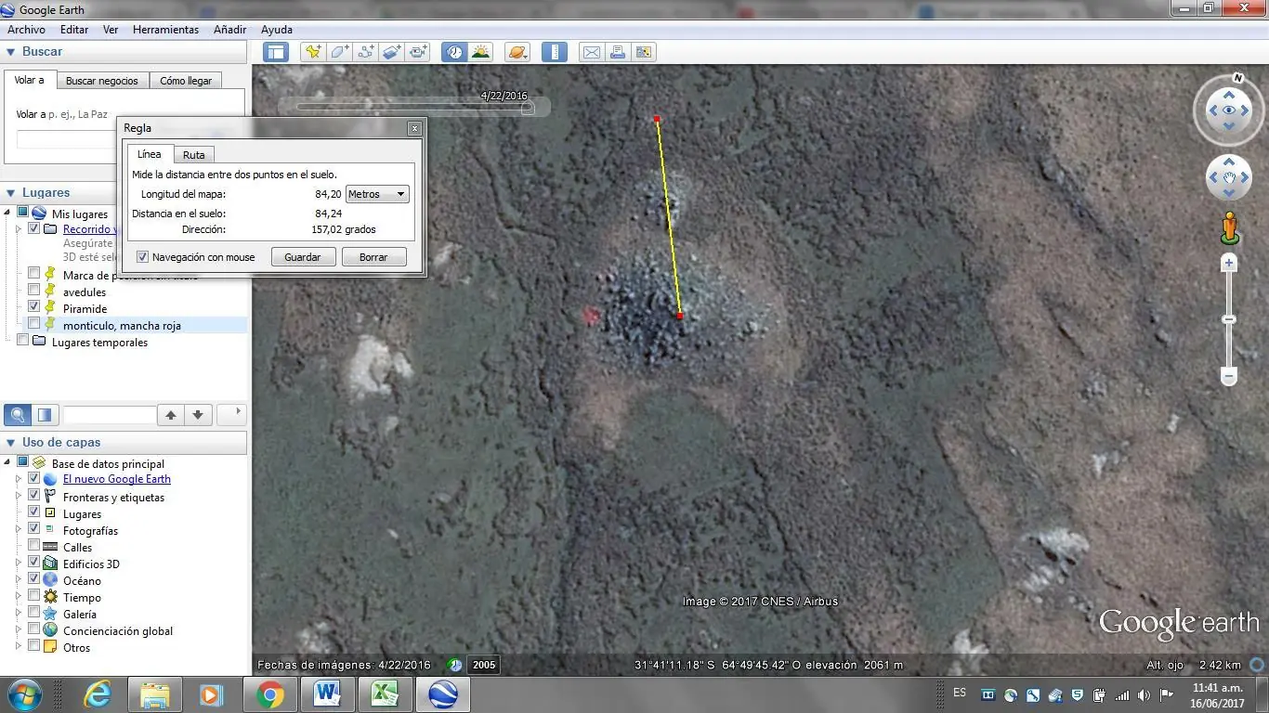Add a polygon using the toolbar

pos(339,52)
